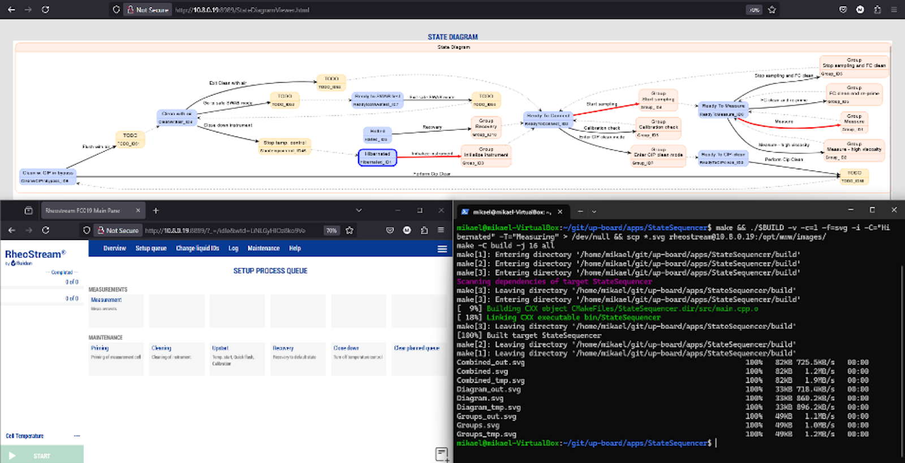Click the RheoStream hamburger menu icon
This screenshot has height=463, width=905.
coord(442,249)
